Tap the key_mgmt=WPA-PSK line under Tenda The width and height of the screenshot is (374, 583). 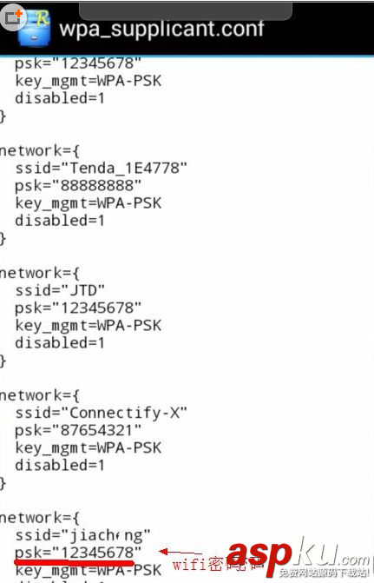pyautogui.click(x=89, y=204)
